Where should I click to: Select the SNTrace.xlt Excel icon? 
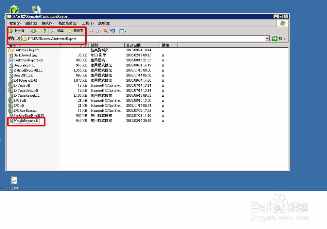pos(10,85)
